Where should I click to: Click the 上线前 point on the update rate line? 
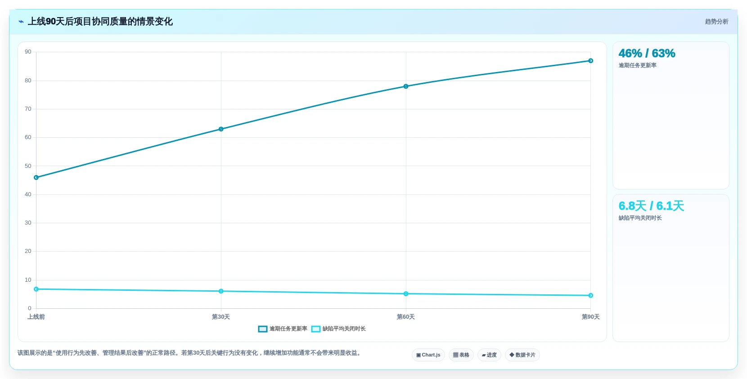tap(36, 177)
